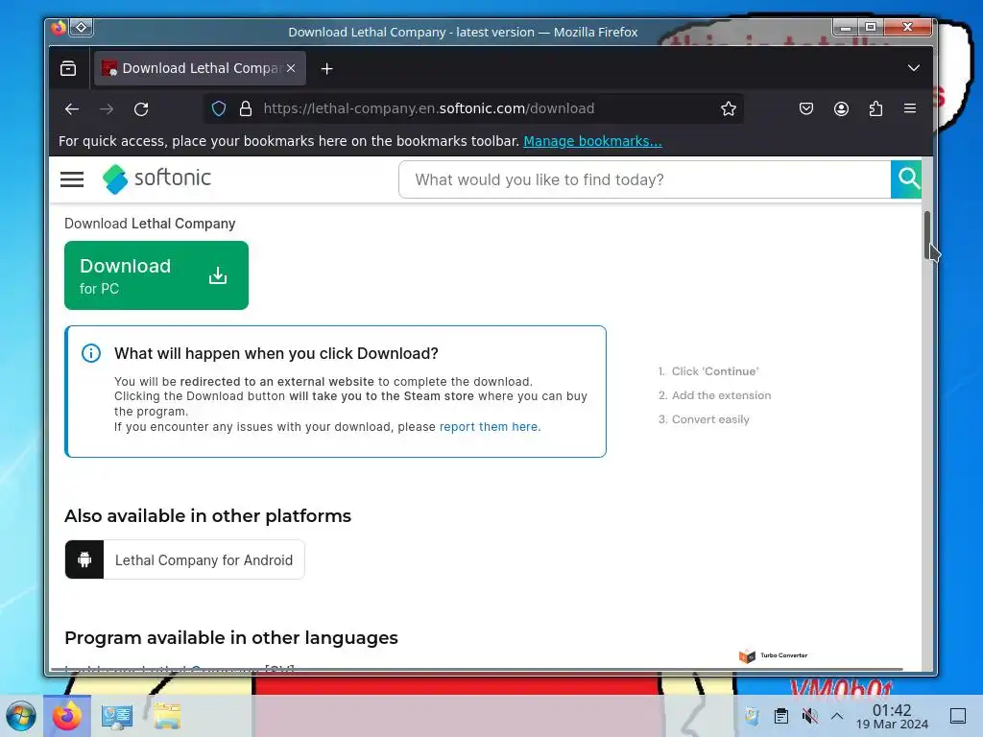Click 'Also available in other platforms' heading
The image size is (983, 737).
click(x=207, y=516)
